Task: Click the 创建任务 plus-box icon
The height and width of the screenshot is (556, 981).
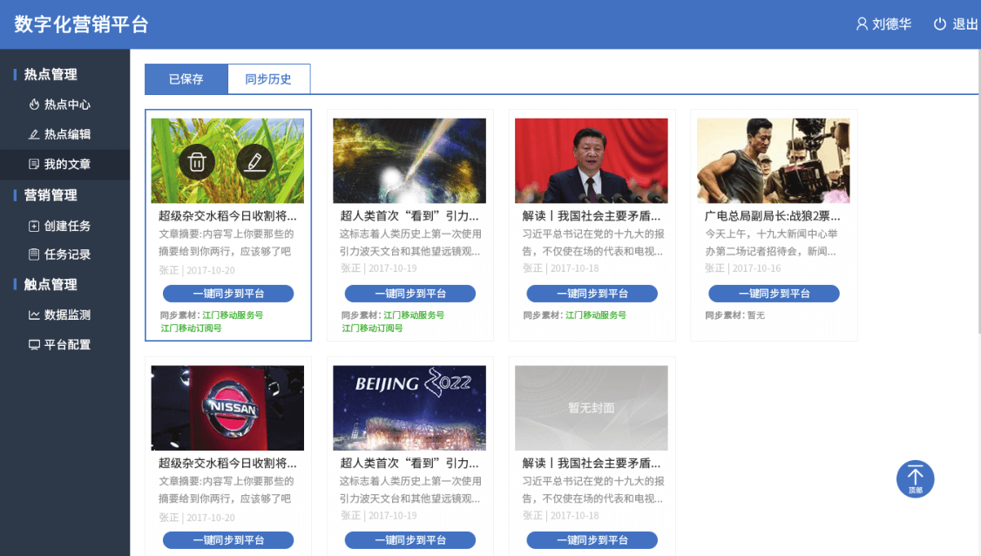Action: point(34,226)
